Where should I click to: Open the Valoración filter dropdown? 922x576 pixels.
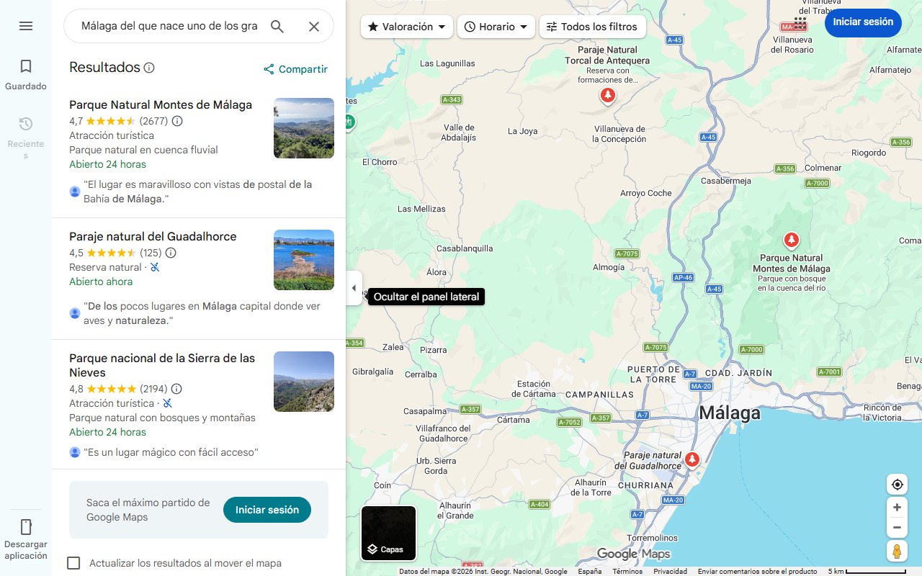[406, 27]
